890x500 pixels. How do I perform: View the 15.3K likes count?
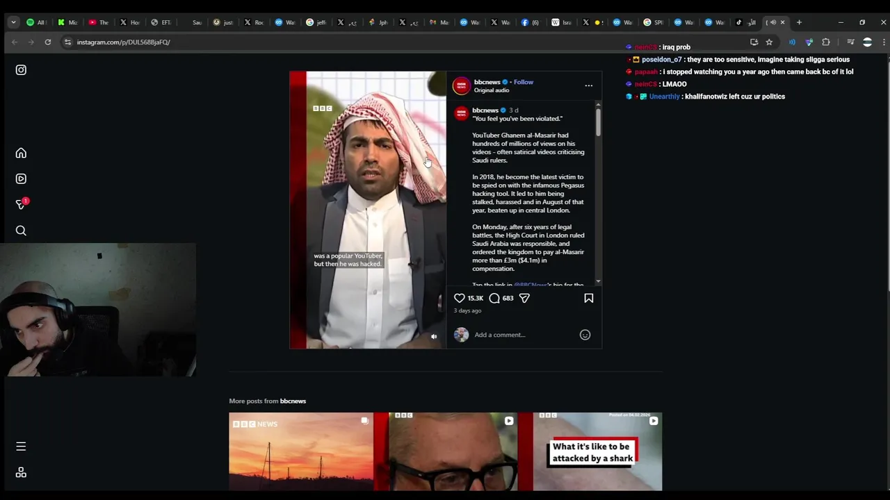[x=476, y=298]
